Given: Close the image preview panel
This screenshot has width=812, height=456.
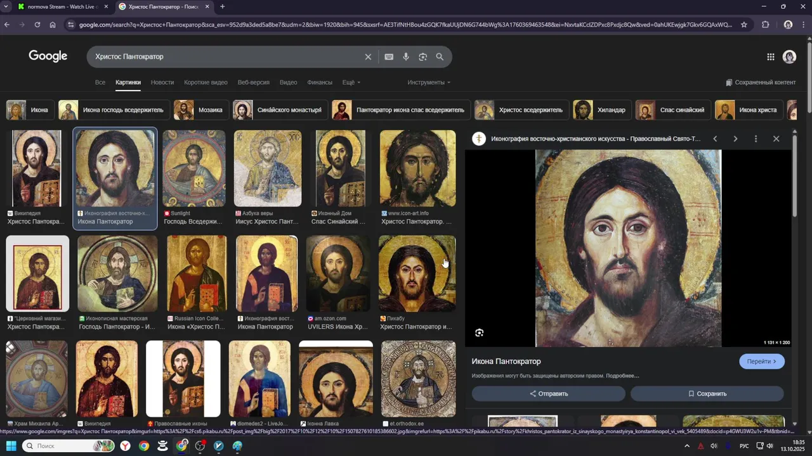Looking at the screenshot, I should (x=776, y=139).
